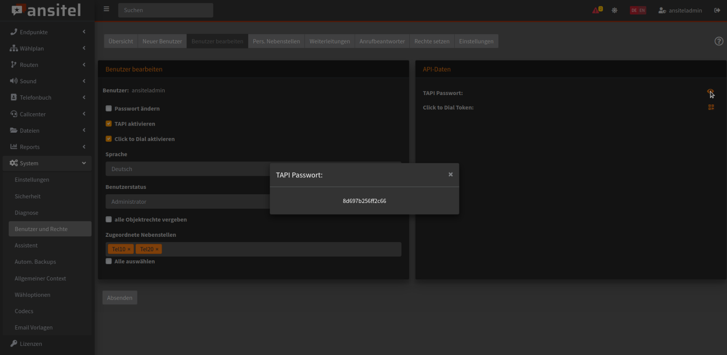Open the ansiteladmin user menu
Image resolution: width=727 pixels, height=355 pixels.
point(680,10)
